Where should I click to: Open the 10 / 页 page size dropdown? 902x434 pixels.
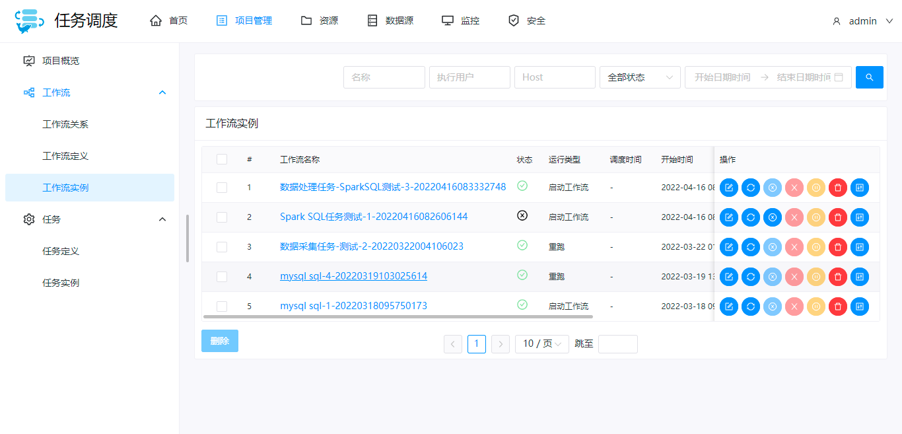pos(541,344)
